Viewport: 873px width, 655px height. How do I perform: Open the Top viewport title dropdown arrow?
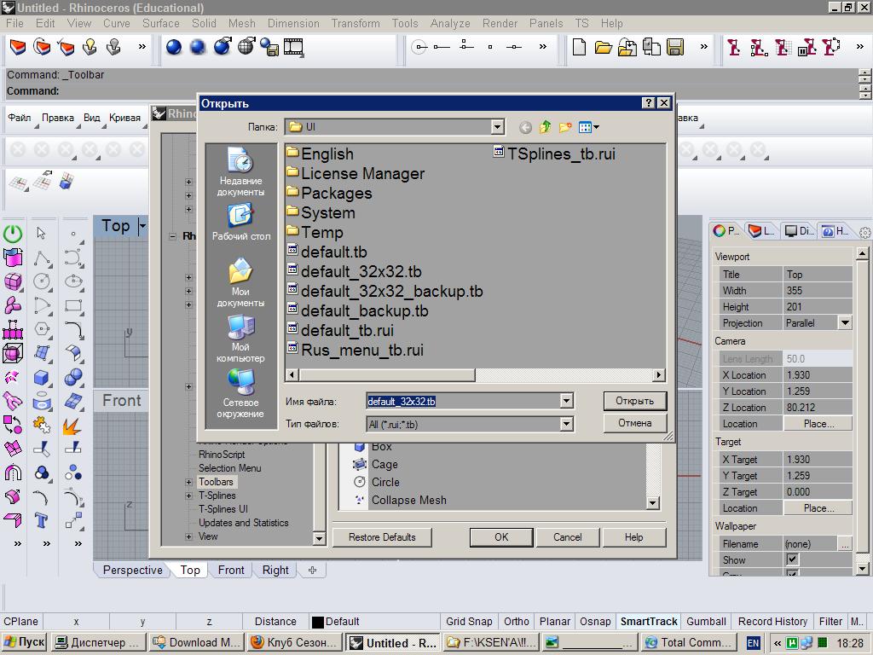142,226
